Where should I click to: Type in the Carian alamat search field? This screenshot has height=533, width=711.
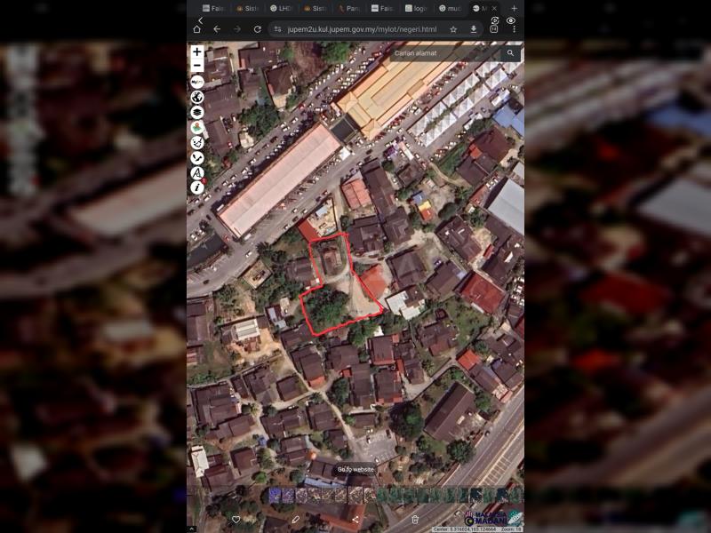point(444,53)
